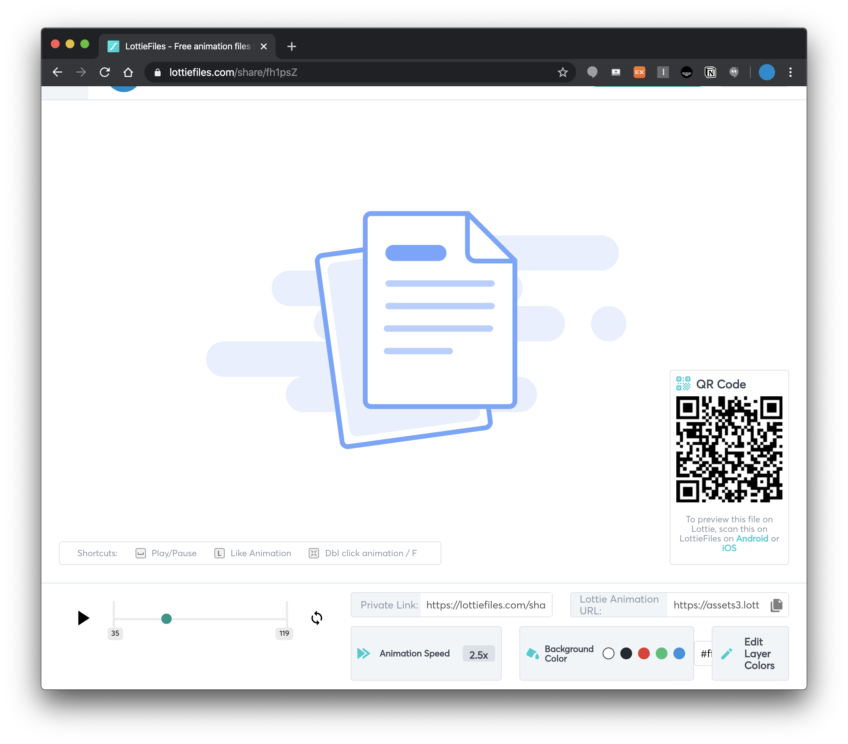Image resolution: width=848 pixels, height=744 pixels.
Task: Open the gray speech bubble extension
Action: [x=592, y=72]
